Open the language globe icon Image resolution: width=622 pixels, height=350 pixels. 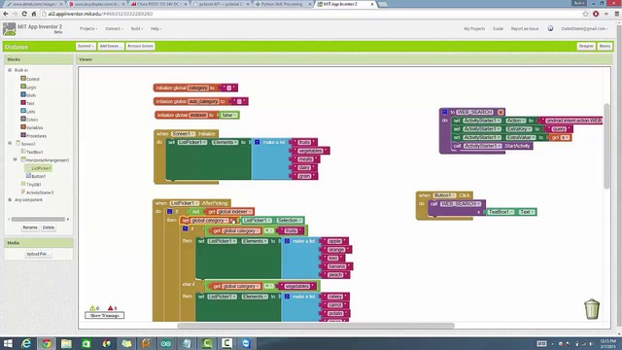[550, 28]
